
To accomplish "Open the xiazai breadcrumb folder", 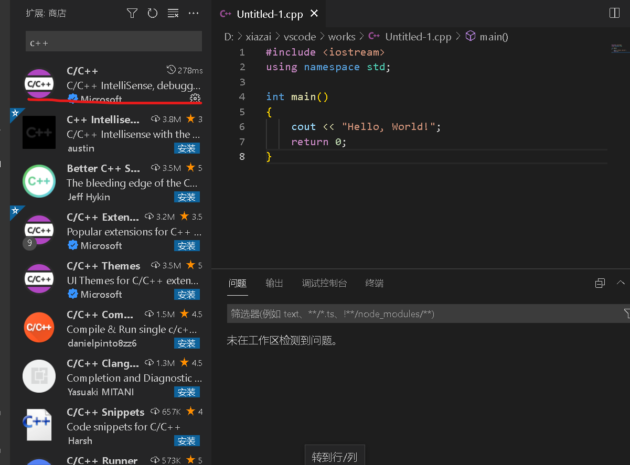I will pos(259,37).
